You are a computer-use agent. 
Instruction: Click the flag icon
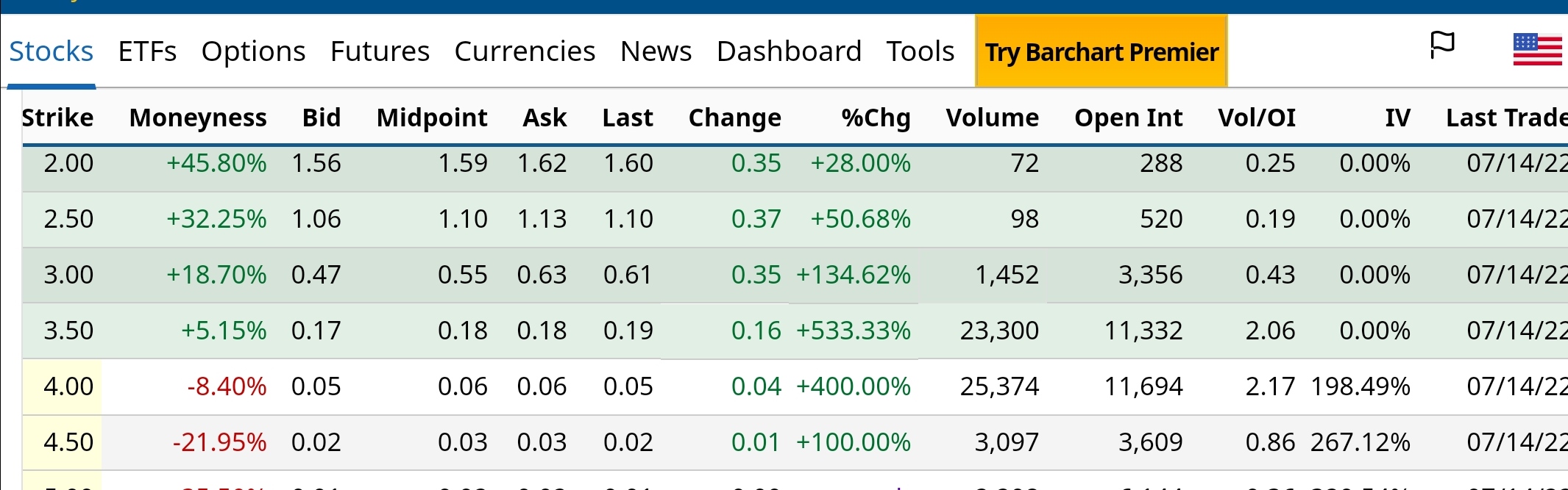pyautogui.click(x=1441, y=46)
